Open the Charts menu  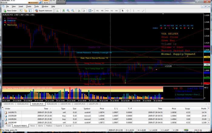[28, 6]
